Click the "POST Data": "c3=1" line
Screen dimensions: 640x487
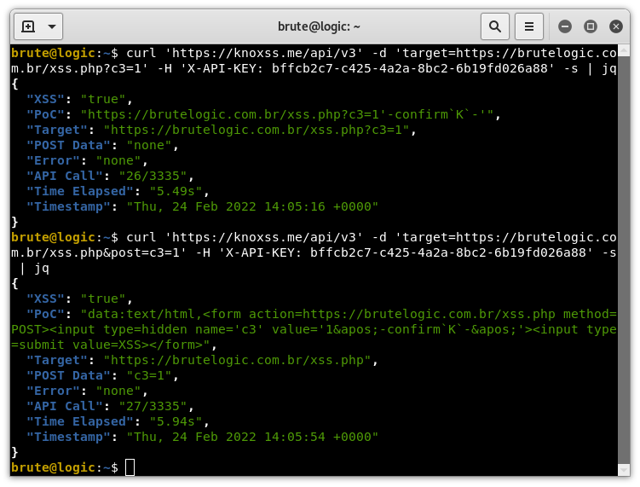(x=102, y=375)
